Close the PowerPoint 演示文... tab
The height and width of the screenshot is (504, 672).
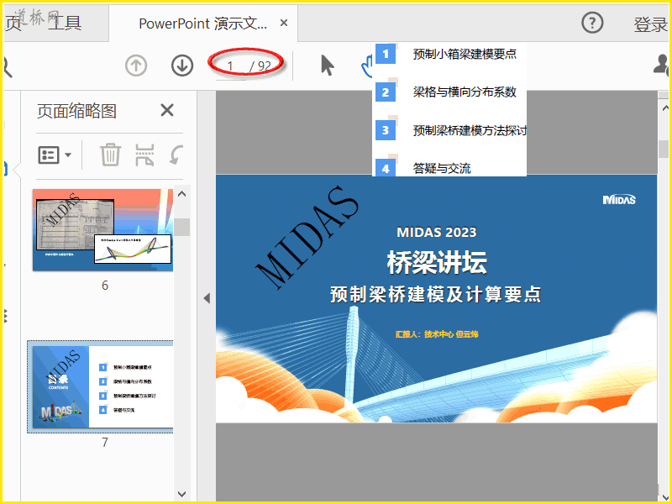tap(284, 23)
